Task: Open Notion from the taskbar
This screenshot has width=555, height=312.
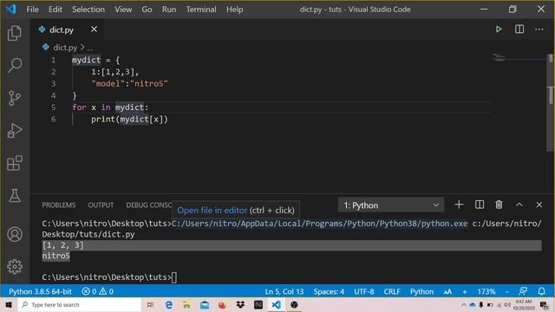Action: click(x=258, y=304)
